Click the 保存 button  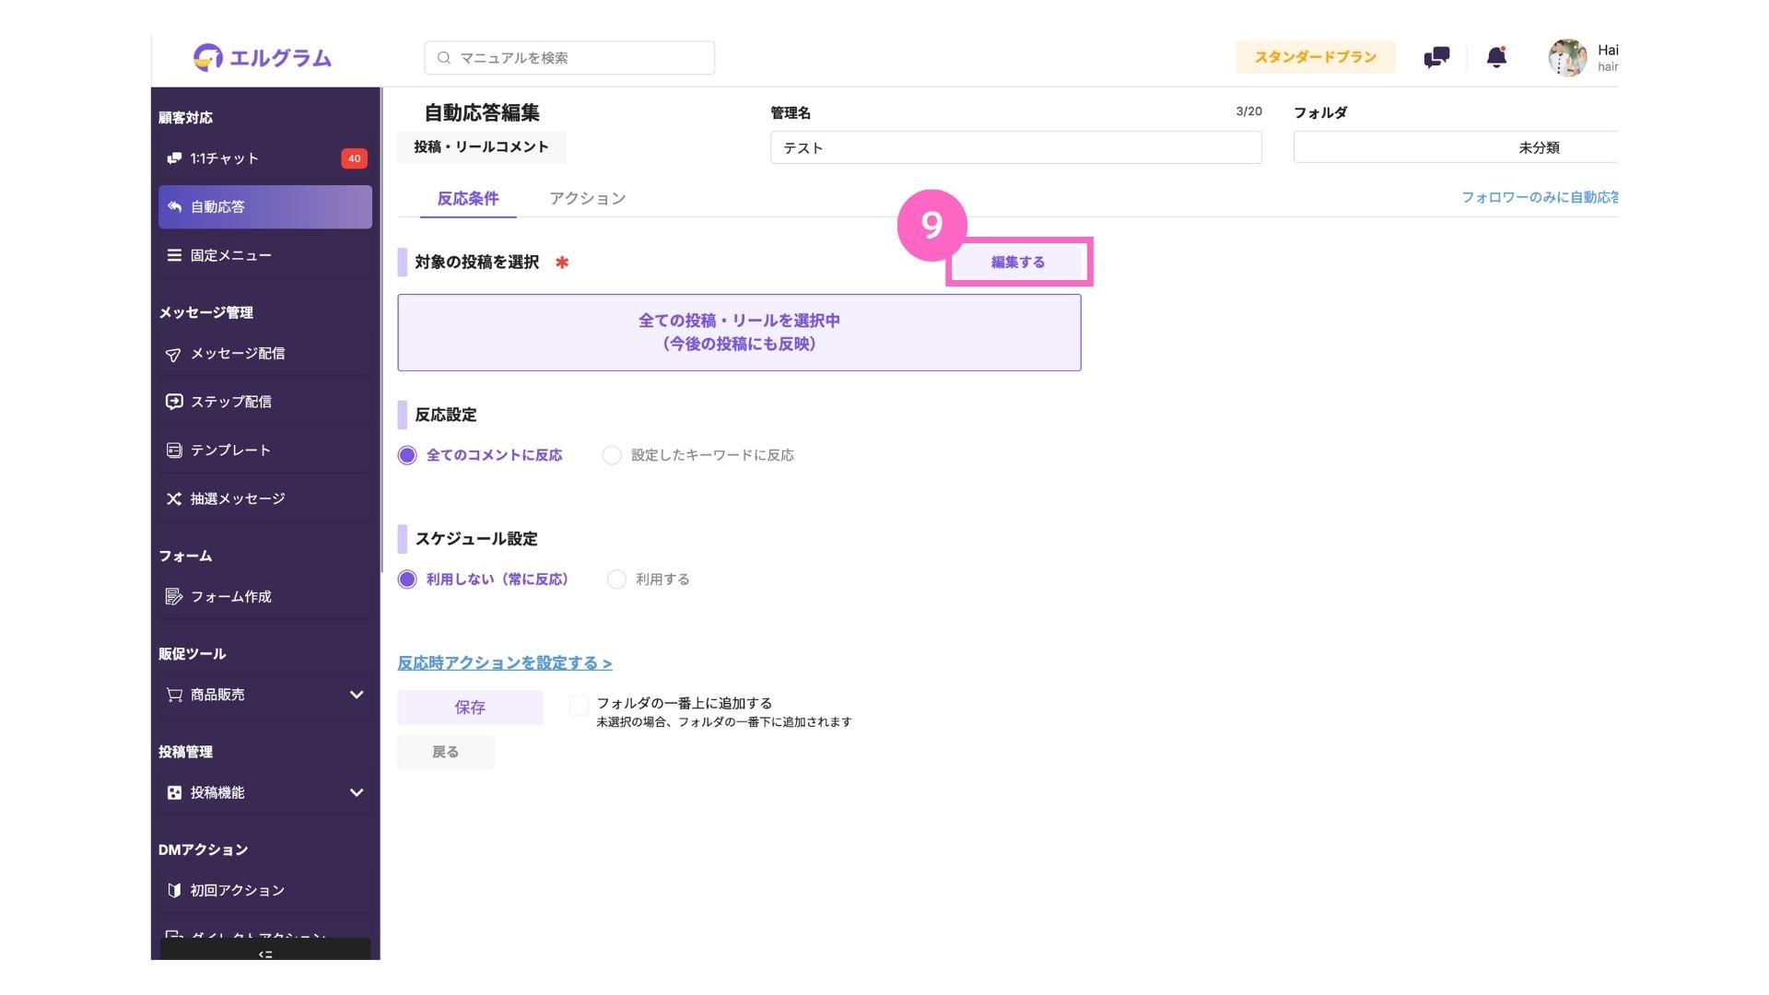[470, 708]
